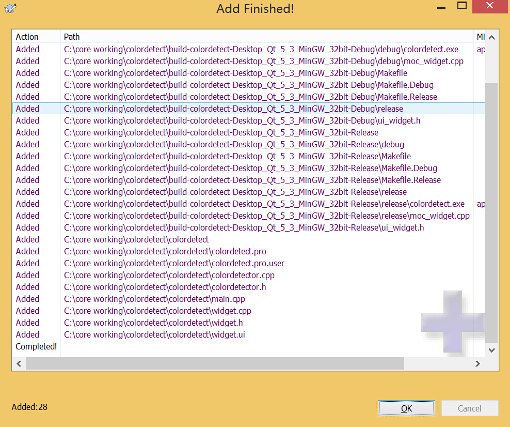Click vertical scrollbar up arrow
510x427 pixels.
coord(492,37)
